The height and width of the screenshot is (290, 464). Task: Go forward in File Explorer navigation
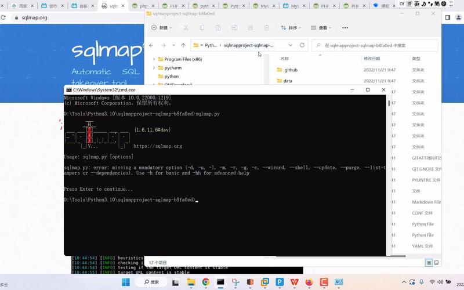[x=164, y=45]
